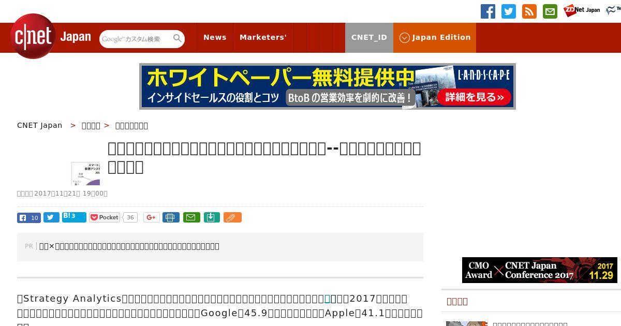
Task: Open the last breadcrumb subcategory link
Action: (x=131, y=125)
